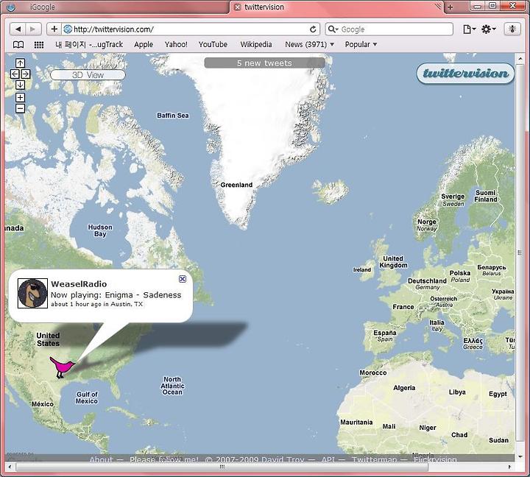Viewport: 530px width, 477px height.
Task: Click the Google search magnifier dropdown
Action: [x=333, y=29]
